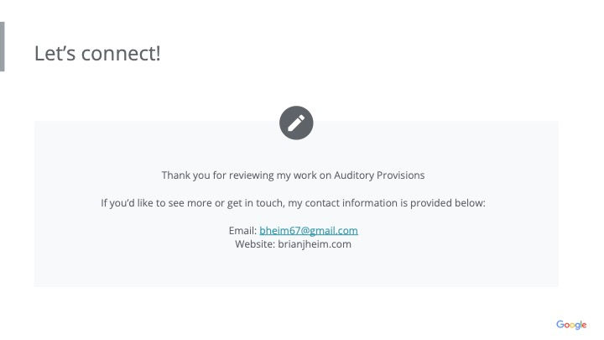Screen dimensions: 604x340
Task: Click the blank gray panel below the website line
Action: tap(296, 269)
